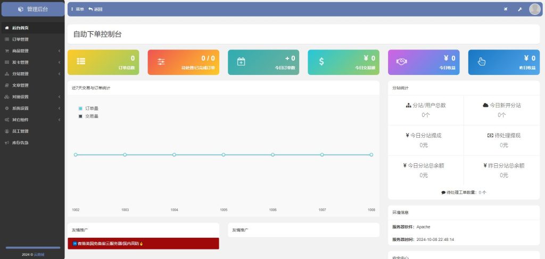
Task: Click the dollar icon on 今日交易额 card
Action: pyautogui.click(x=321, y=61)
